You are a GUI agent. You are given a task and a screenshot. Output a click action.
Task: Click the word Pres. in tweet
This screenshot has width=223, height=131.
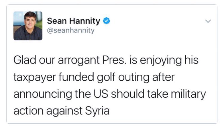coord(114,60)
